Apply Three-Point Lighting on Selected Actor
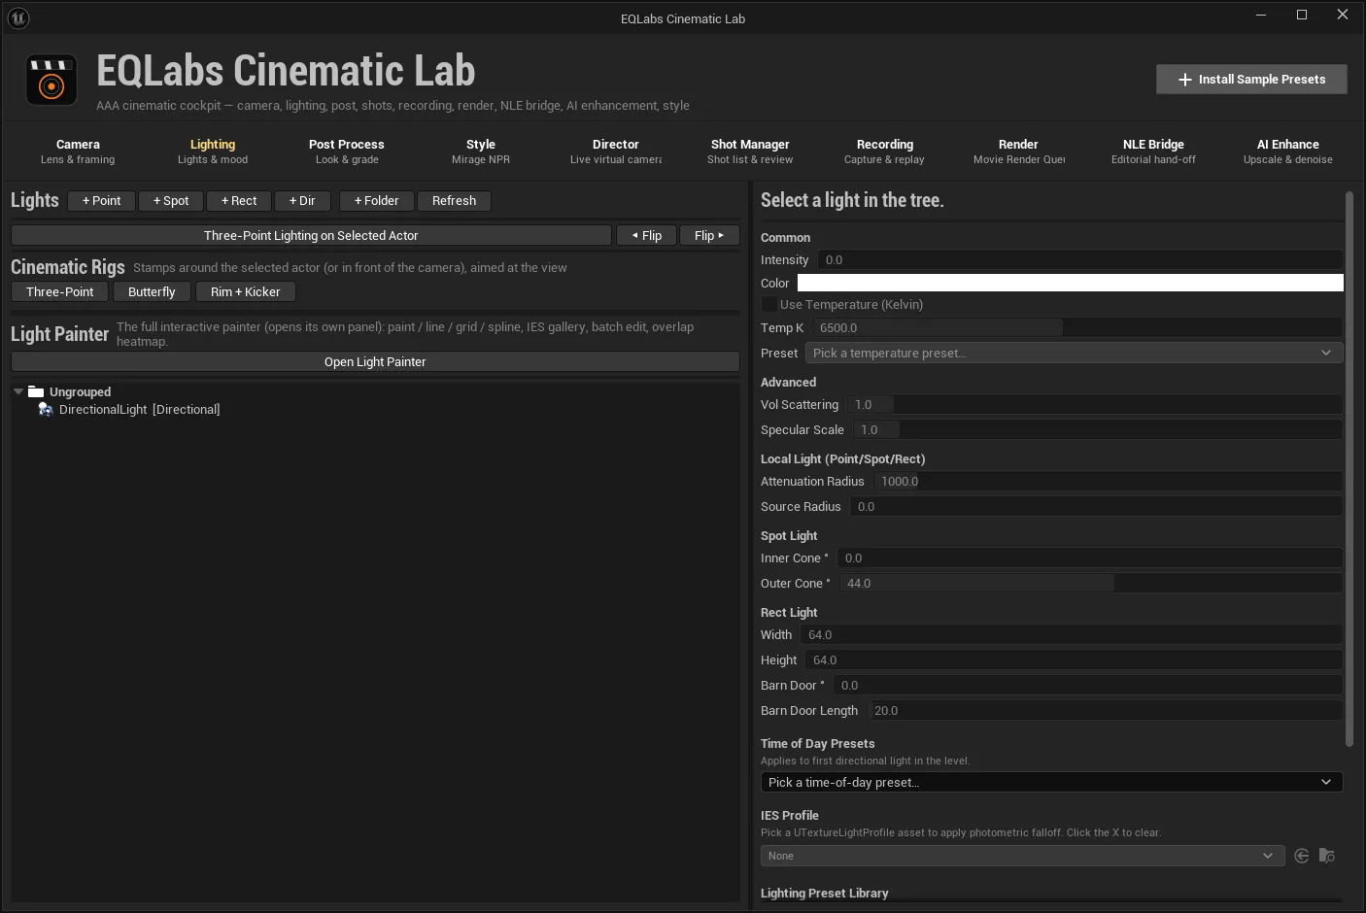This screenshot has height=913, width=1366. coord(311,235)
